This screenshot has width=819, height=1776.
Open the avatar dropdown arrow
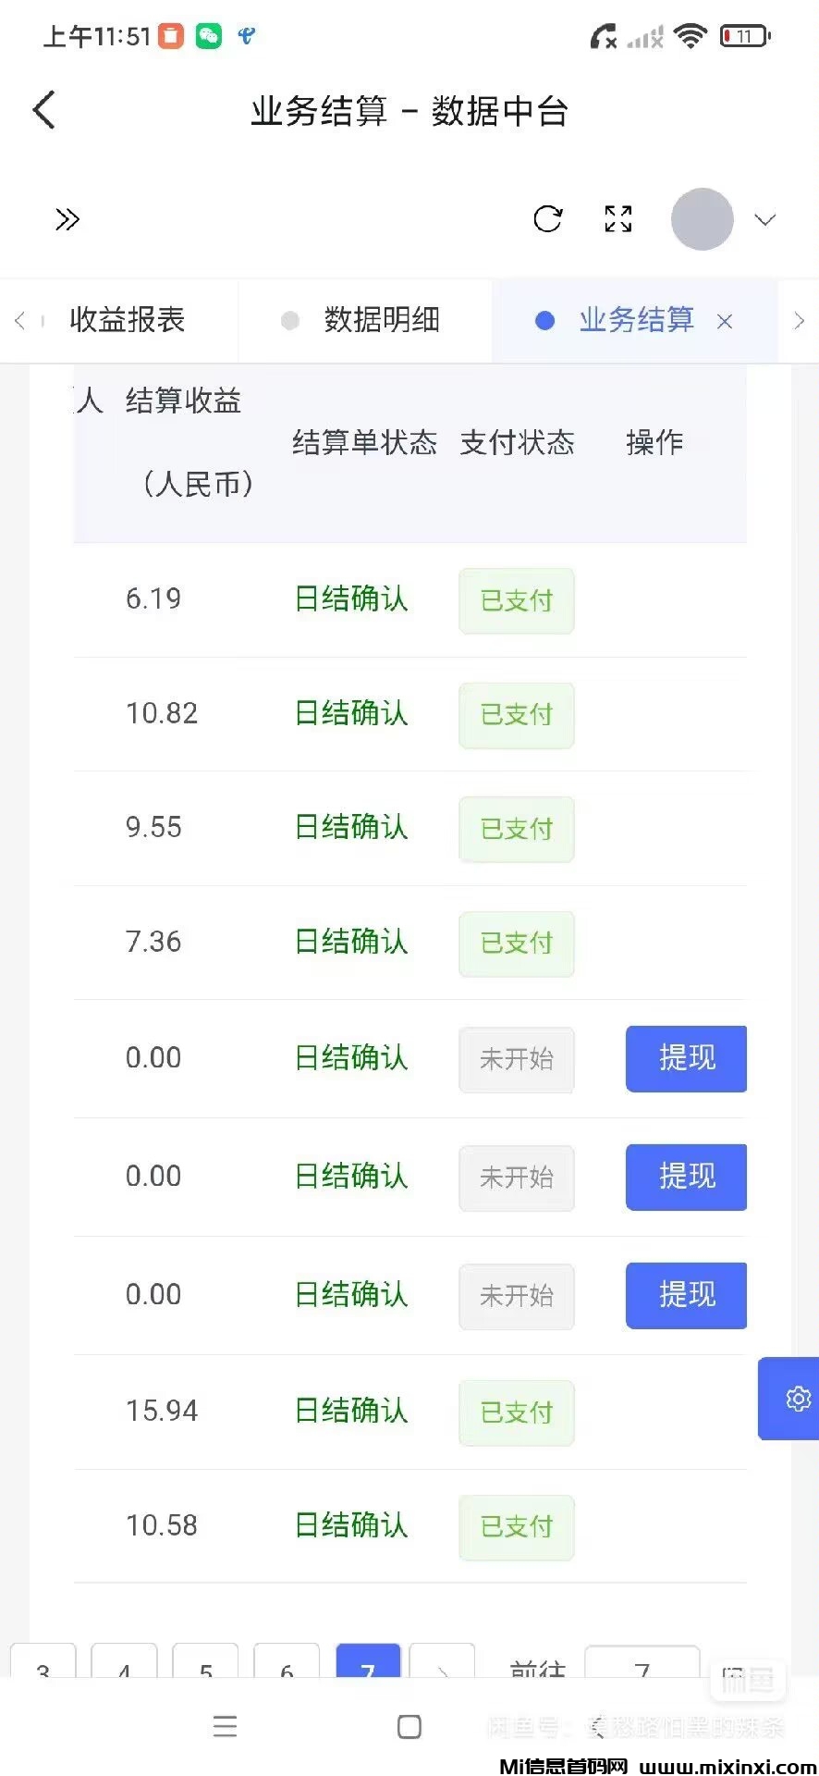coord(764,220)
